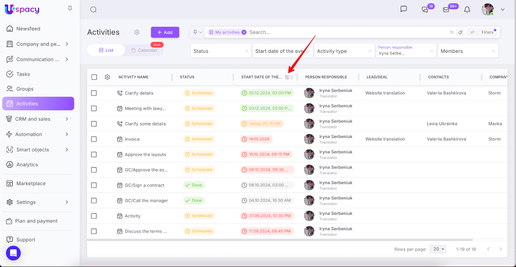
Task: Click the search magnifier icon in top bar
Action: [94, 10]
